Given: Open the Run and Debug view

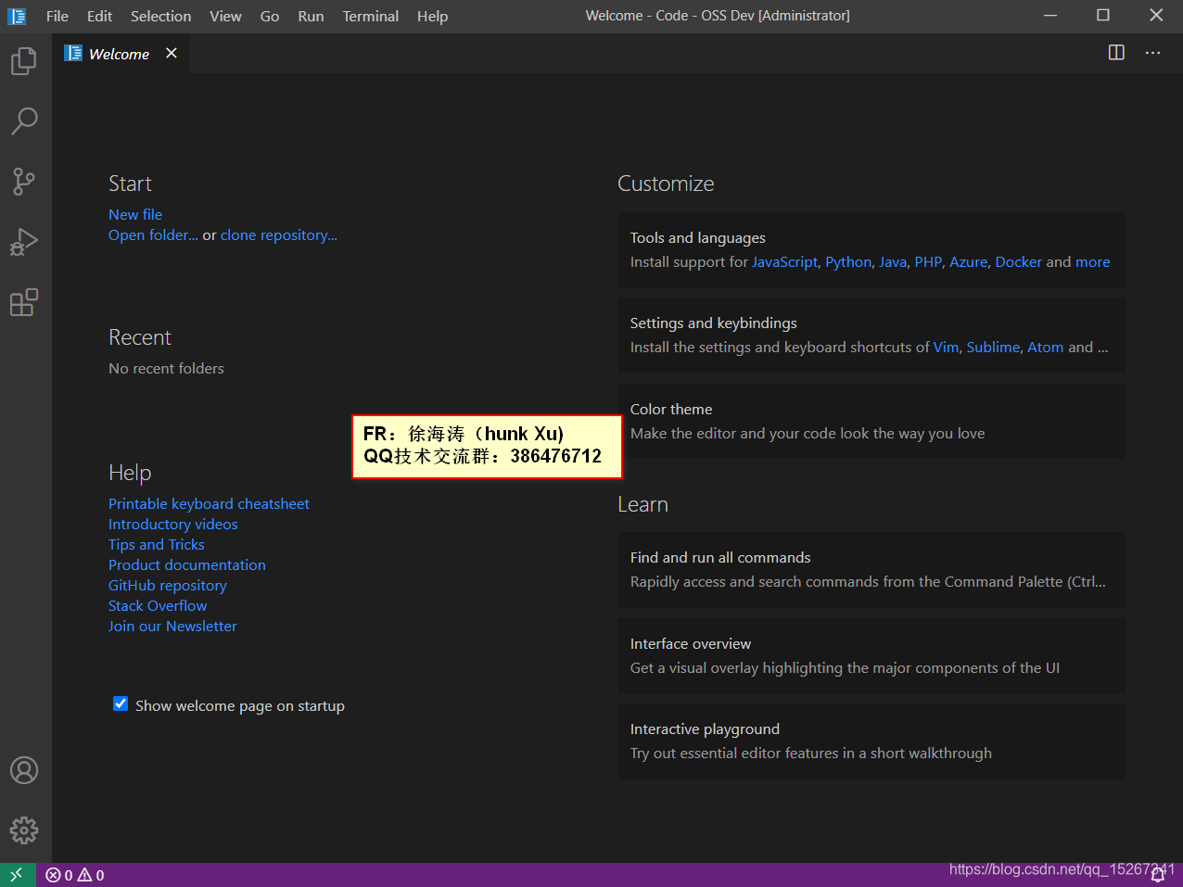Looking at the screenshot, I should 24,242.
